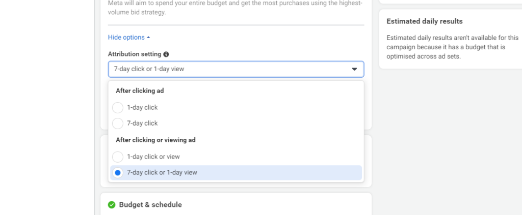The height and width of the screenshot is (215, 522).
Task: Click the Estimated daily results heading
Action: (425, 21)
